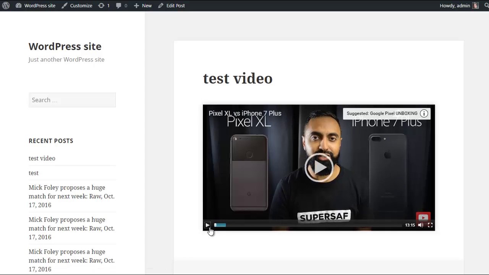Viewport: 489px width, 275px height.
Task: Click the 13:15 video duration
Action: (410, 225)
